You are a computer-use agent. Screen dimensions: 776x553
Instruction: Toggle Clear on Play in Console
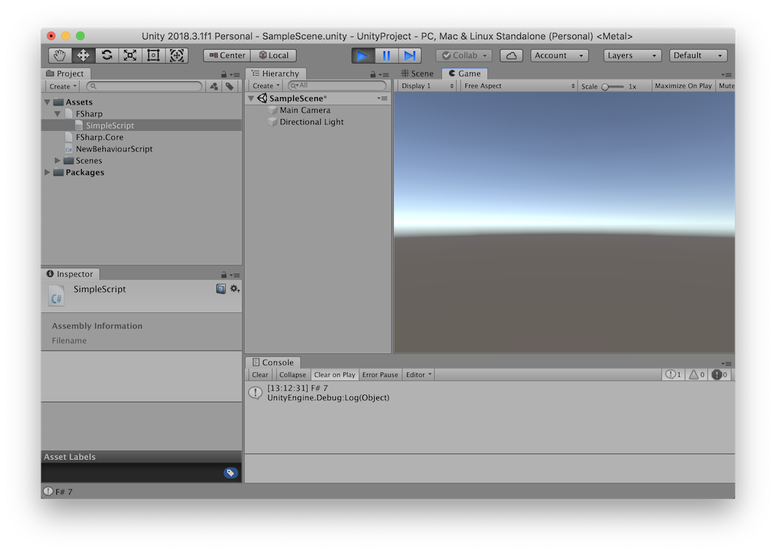pos(335,375)
